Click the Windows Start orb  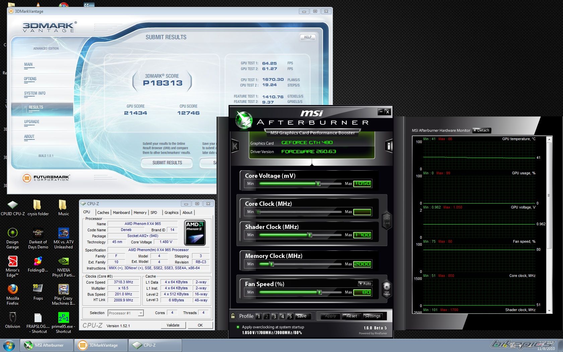[9, 345]
